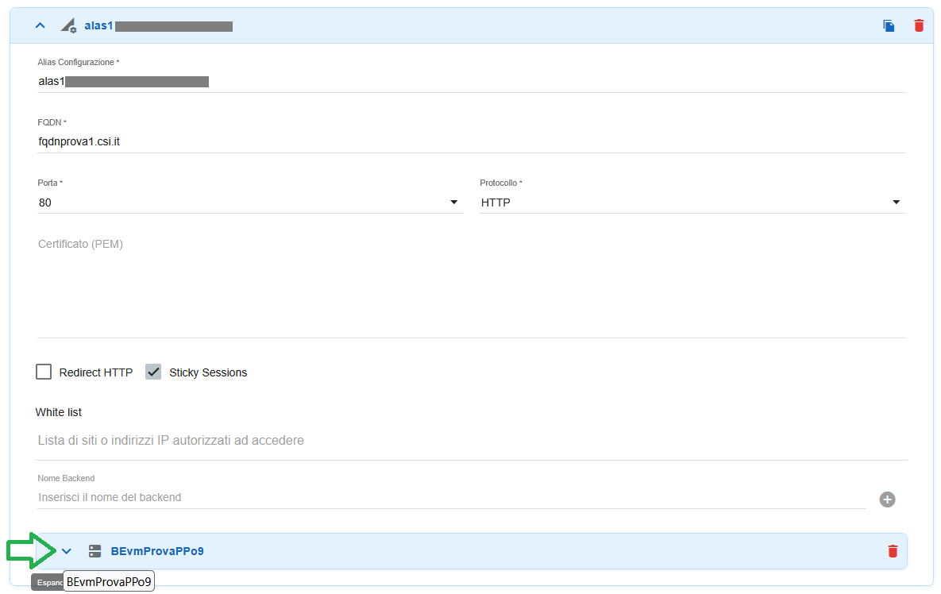Open the Protocollo dropdown showing HTTP
The image size is (941, 594).
click(692, 202)
